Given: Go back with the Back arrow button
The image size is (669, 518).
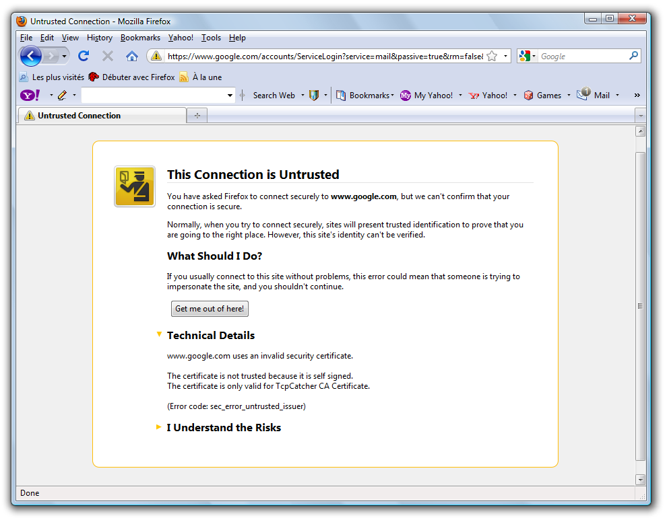Looking at the screenshot, I should [31, 56].
